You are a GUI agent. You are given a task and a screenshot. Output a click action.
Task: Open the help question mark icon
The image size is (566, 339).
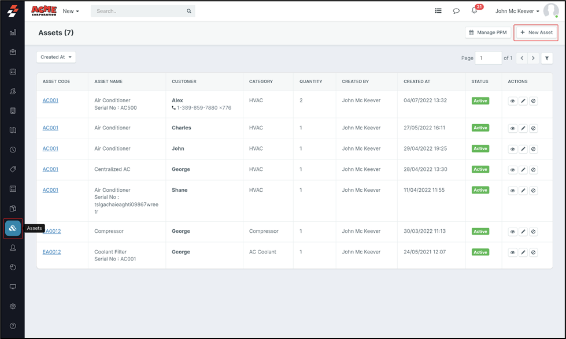[x=13, y=326]
